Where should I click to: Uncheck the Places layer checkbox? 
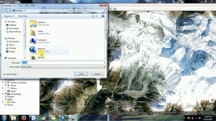[6, 85]
